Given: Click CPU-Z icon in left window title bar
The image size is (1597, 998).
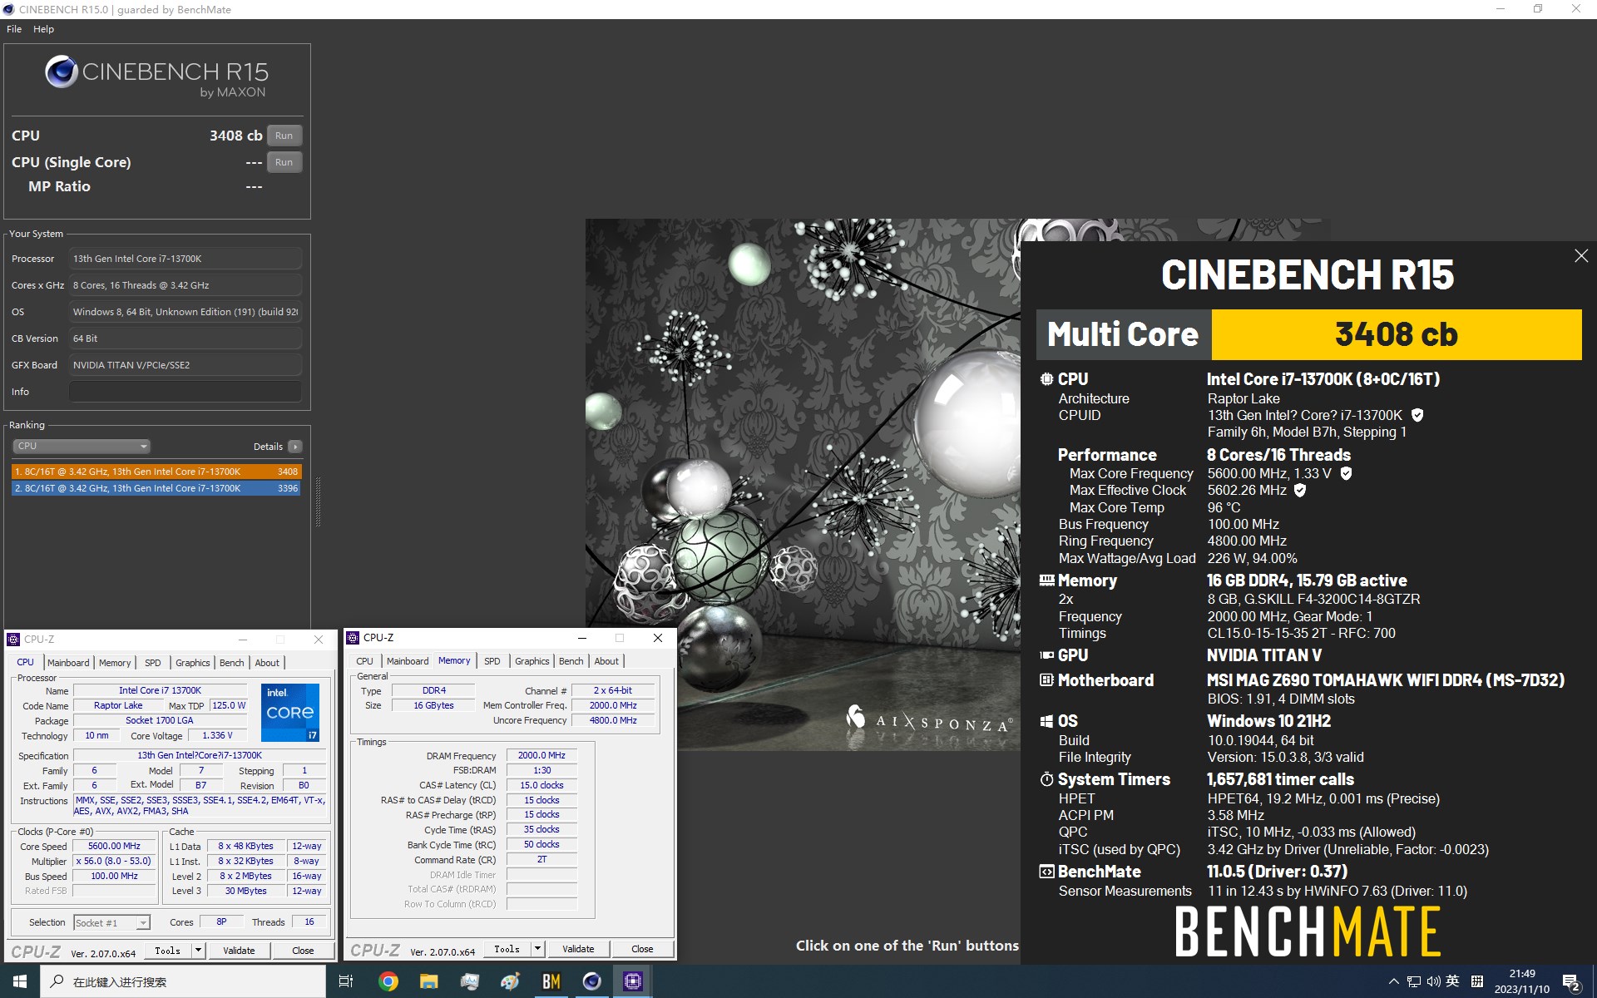Looking at the screenshot, I should (13, 640).
